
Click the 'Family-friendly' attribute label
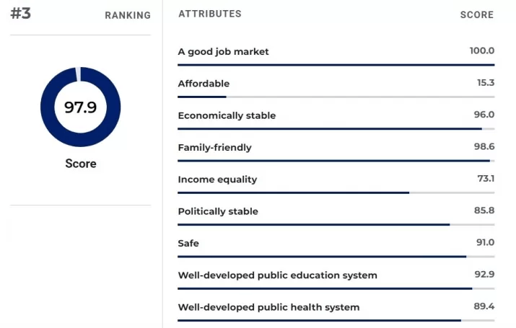click(x=214, y=148)
